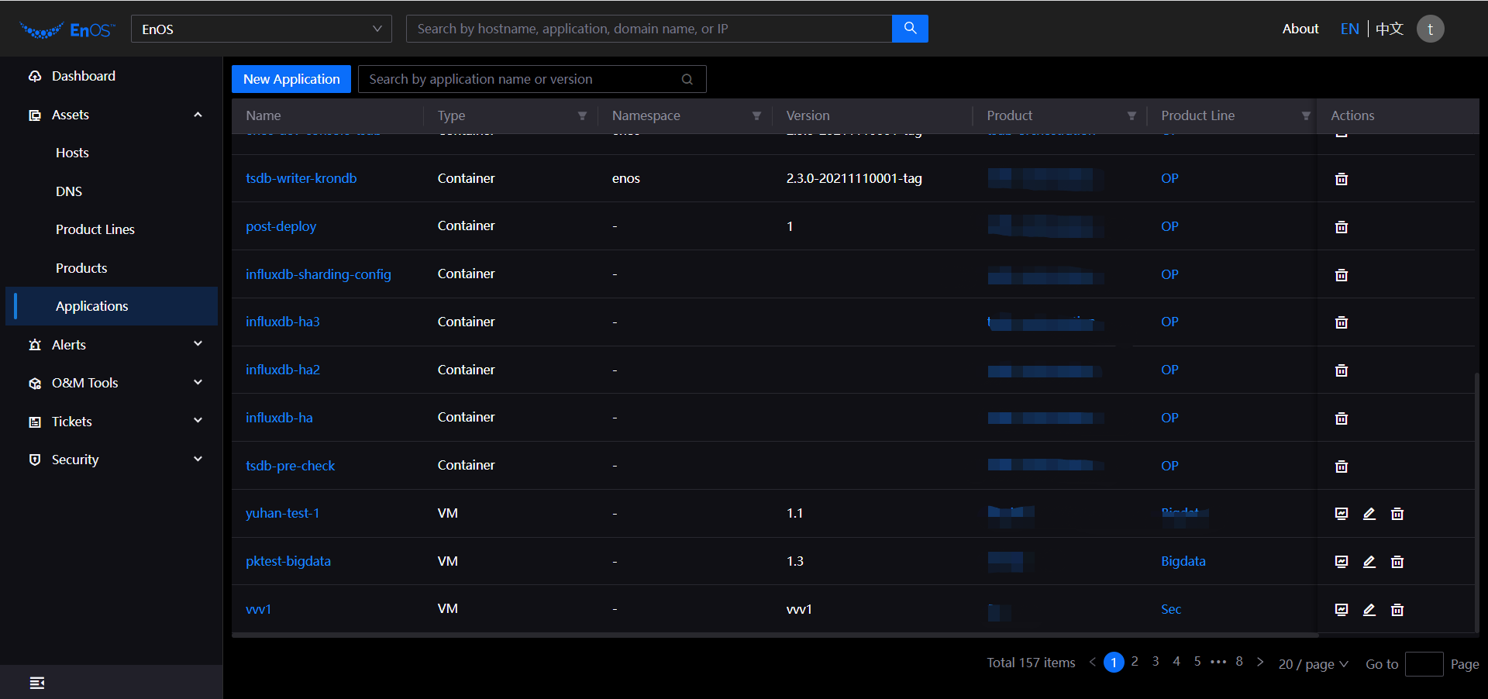The image size is (1488, 699).
Task: Open the EnOS environment dropdown
Action: click(261, 29)
